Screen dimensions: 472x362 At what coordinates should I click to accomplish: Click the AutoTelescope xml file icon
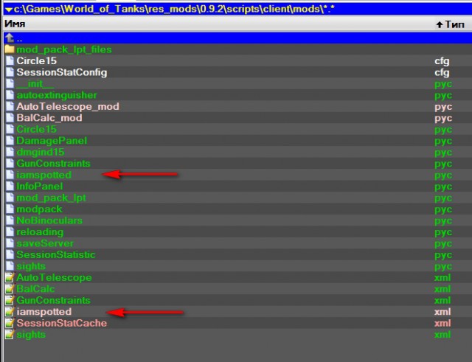[10, 277]
